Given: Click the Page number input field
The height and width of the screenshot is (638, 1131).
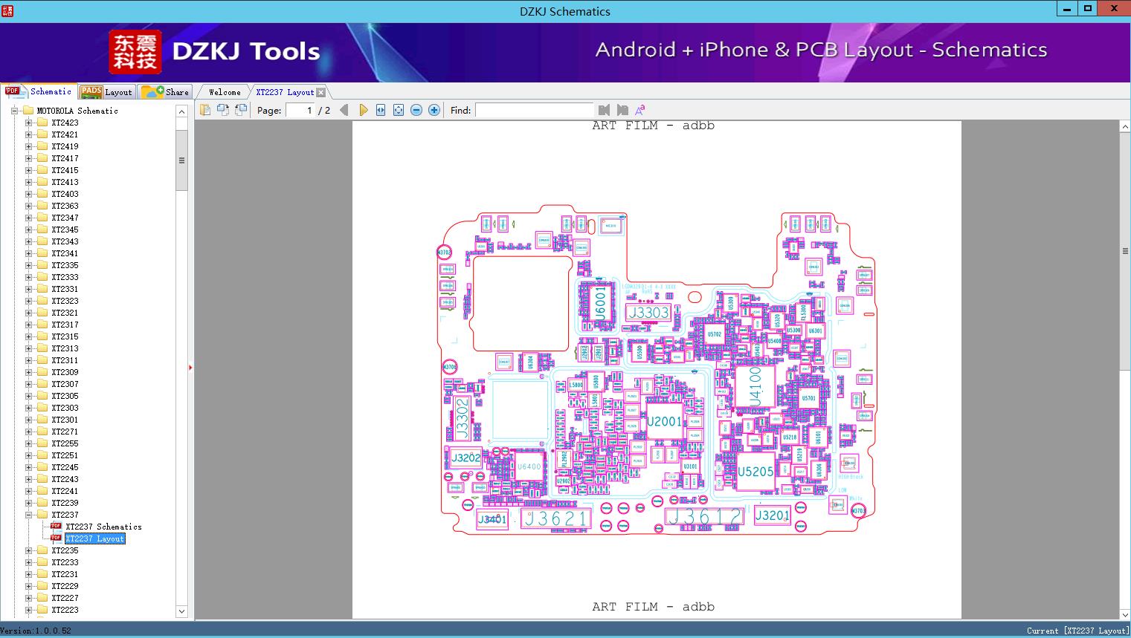Looking at the screenshot, I should pos(300,110).
